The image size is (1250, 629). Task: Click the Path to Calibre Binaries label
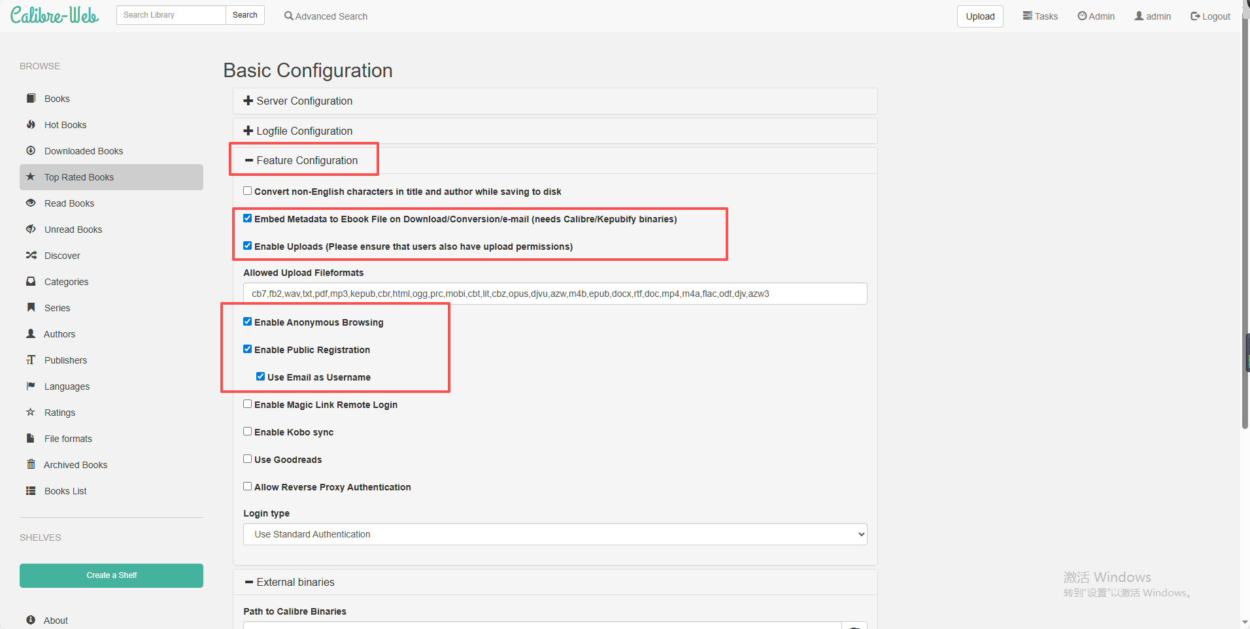pos(295,611)
